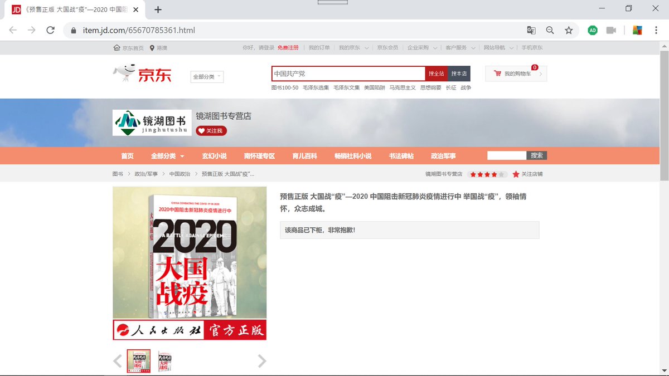
Task: Click hot search term 思想纲要
Action: 431,88
